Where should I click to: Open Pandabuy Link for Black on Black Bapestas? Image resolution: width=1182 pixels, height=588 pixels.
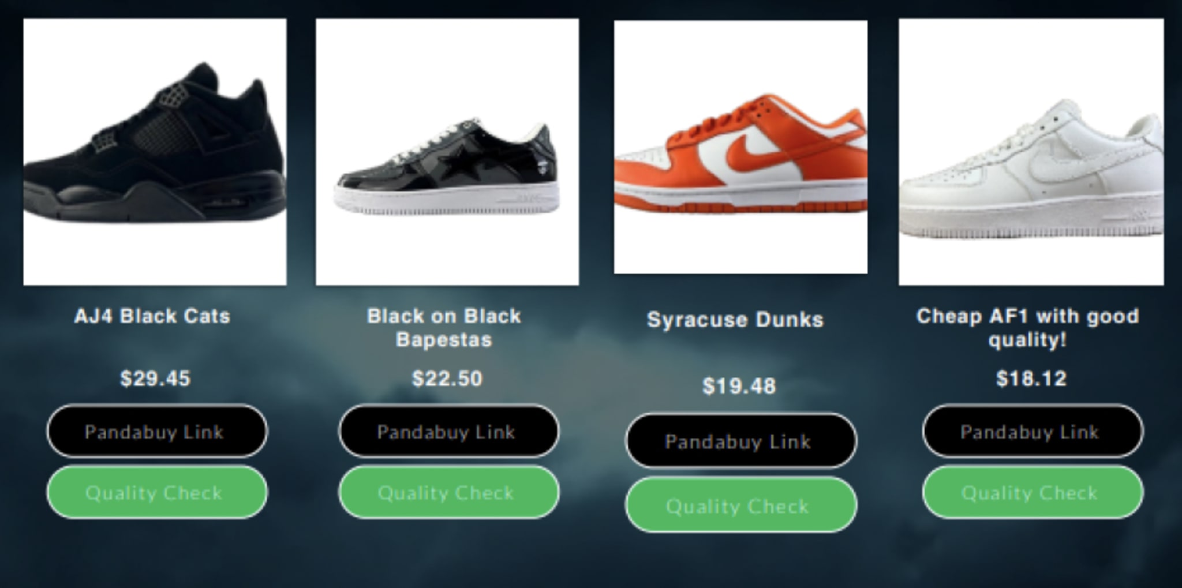(x=449, y=431)
